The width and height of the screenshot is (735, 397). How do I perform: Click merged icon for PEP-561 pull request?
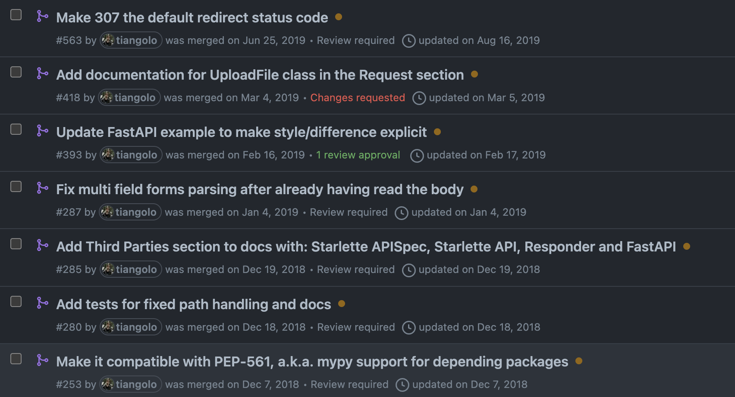pyautogui.click(x=42, y=360)
